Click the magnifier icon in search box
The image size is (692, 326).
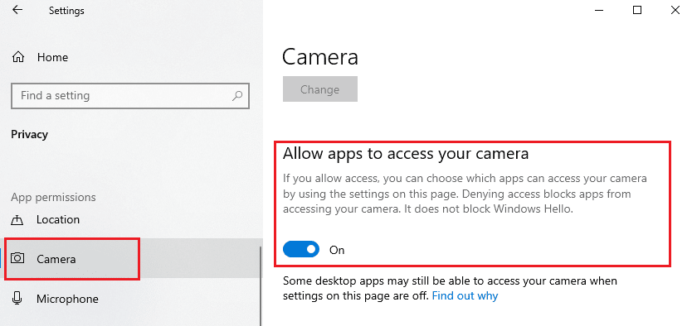237,95
